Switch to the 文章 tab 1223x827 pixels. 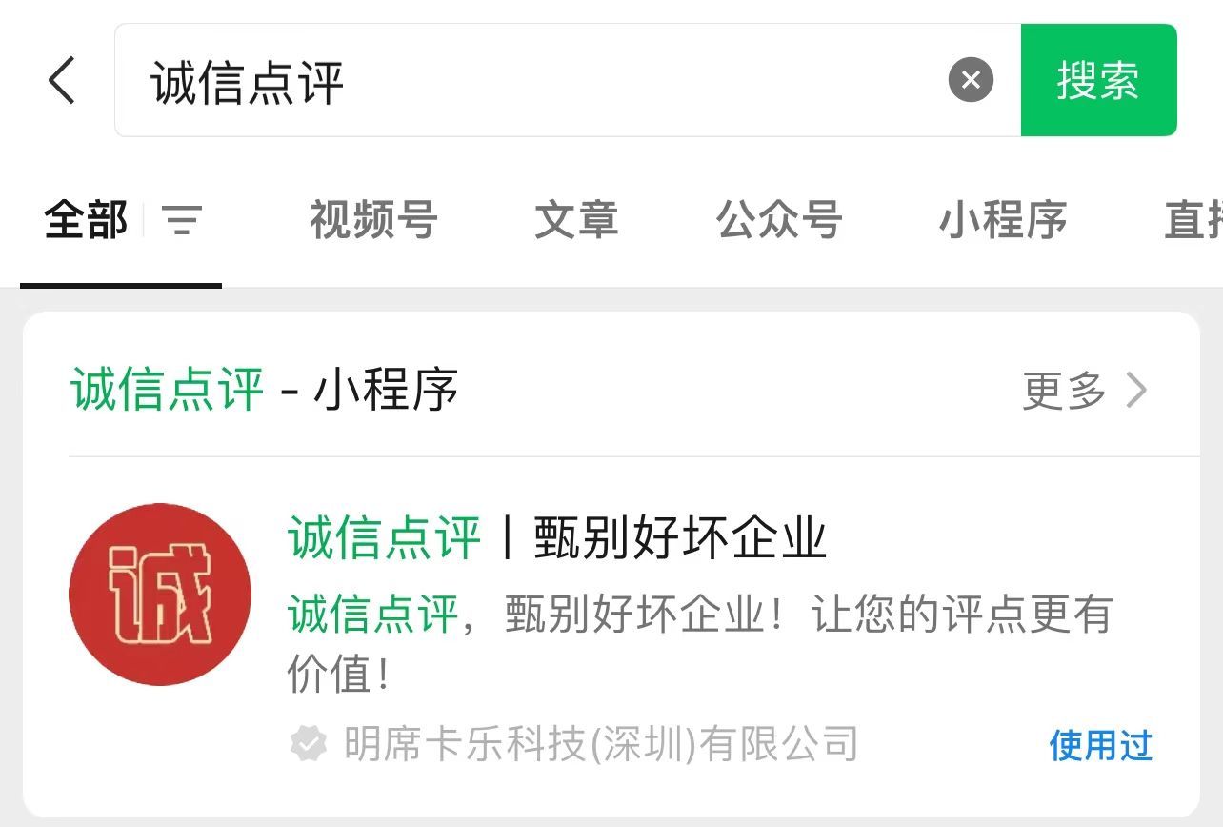pyautogui.click(x=576, y=221)
